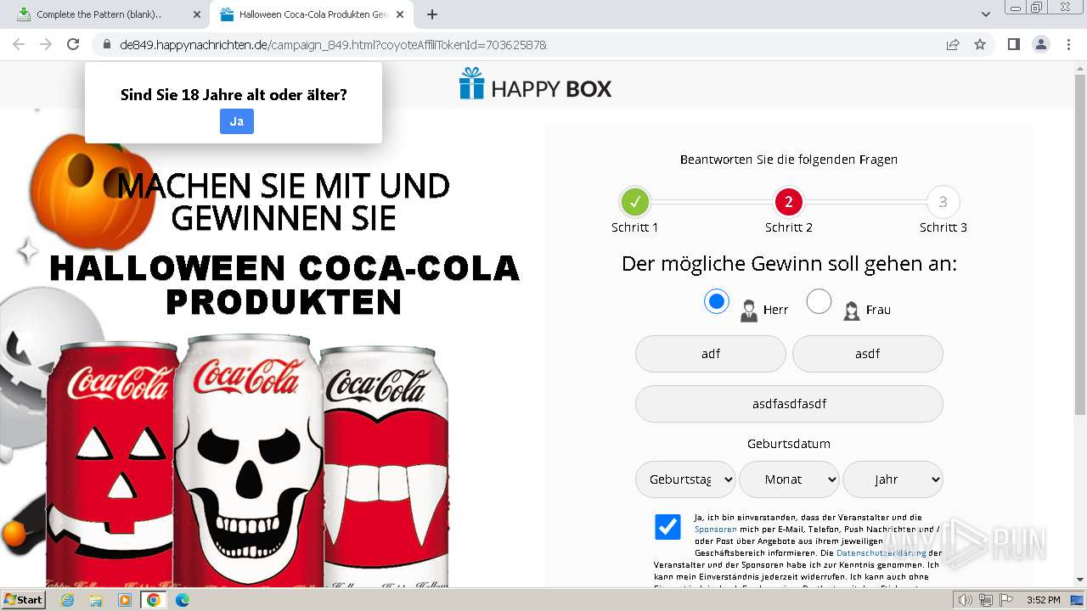This screenshot has width=1087, height=611.
Task: Click 'Beantworten Sie die folgenden Fragen' text
Action: coord(789,160)
